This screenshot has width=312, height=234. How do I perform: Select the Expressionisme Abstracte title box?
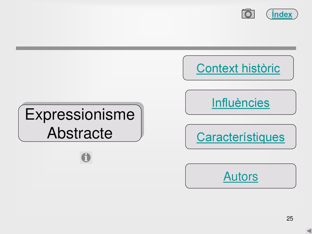80,123
